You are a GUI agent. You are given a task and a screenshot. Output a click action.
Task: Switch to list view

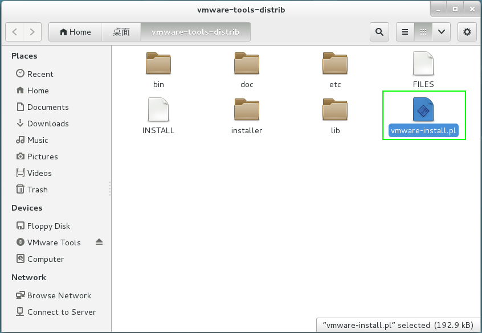[405, 32]
